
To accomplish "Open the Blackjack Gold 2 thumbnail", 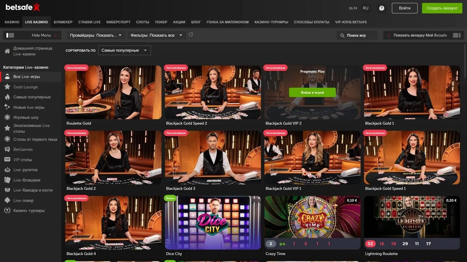I will tap(113, 157).
